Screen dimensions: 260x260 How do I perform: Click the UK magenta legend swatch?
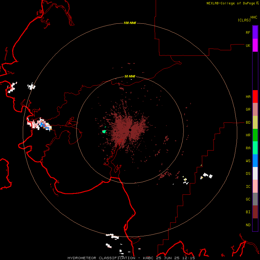click(255, 45)
